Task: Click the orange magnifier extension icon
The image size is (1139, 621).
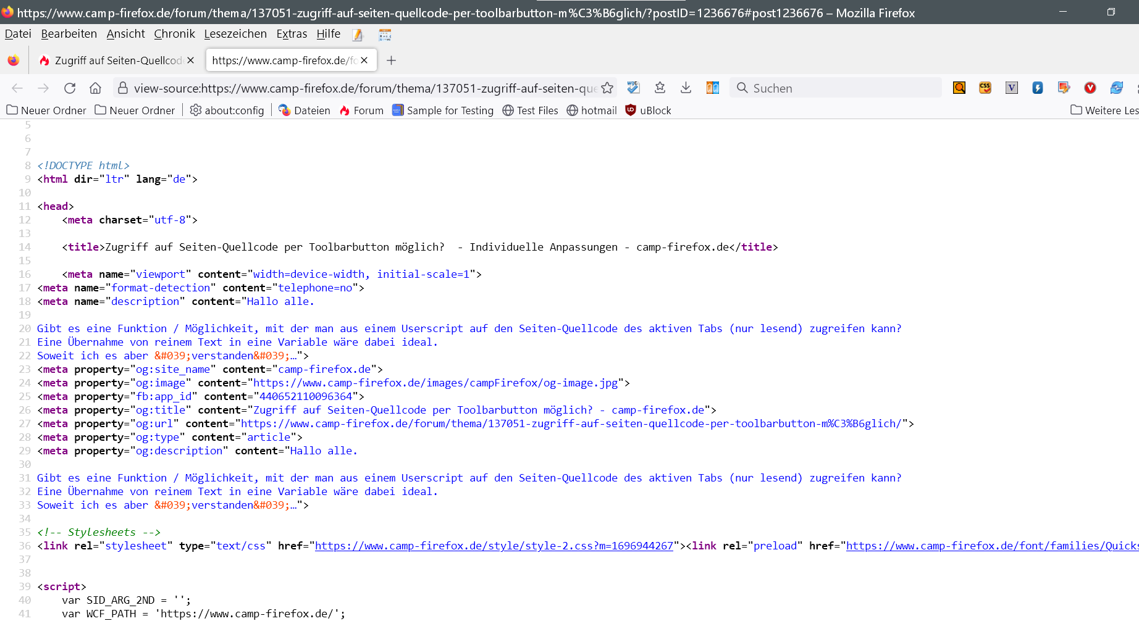Action: (959, 88)
